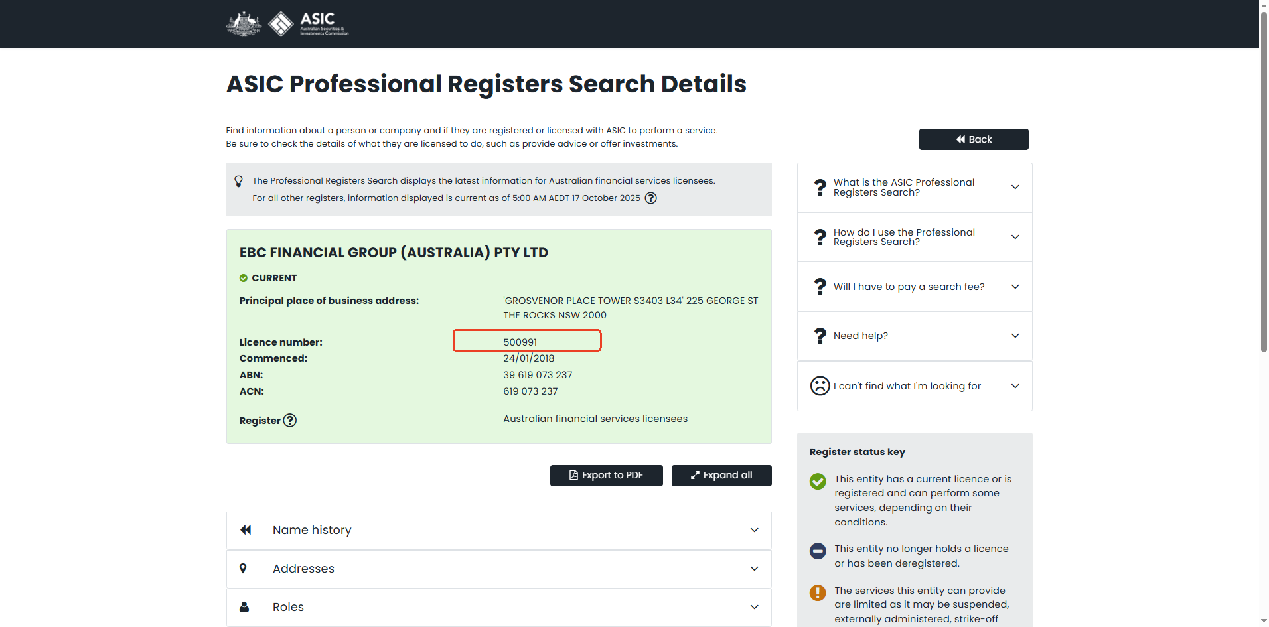The height and width of the screenshot is (627, 1269).
Task: Click the question mark icon beside Register
Action: pos(290,421)
